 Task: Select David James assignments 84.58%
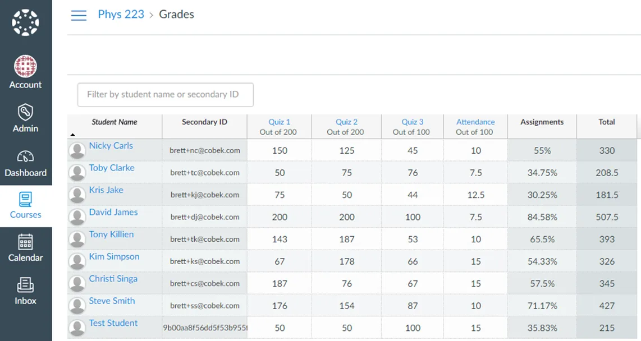click(542, 217)
